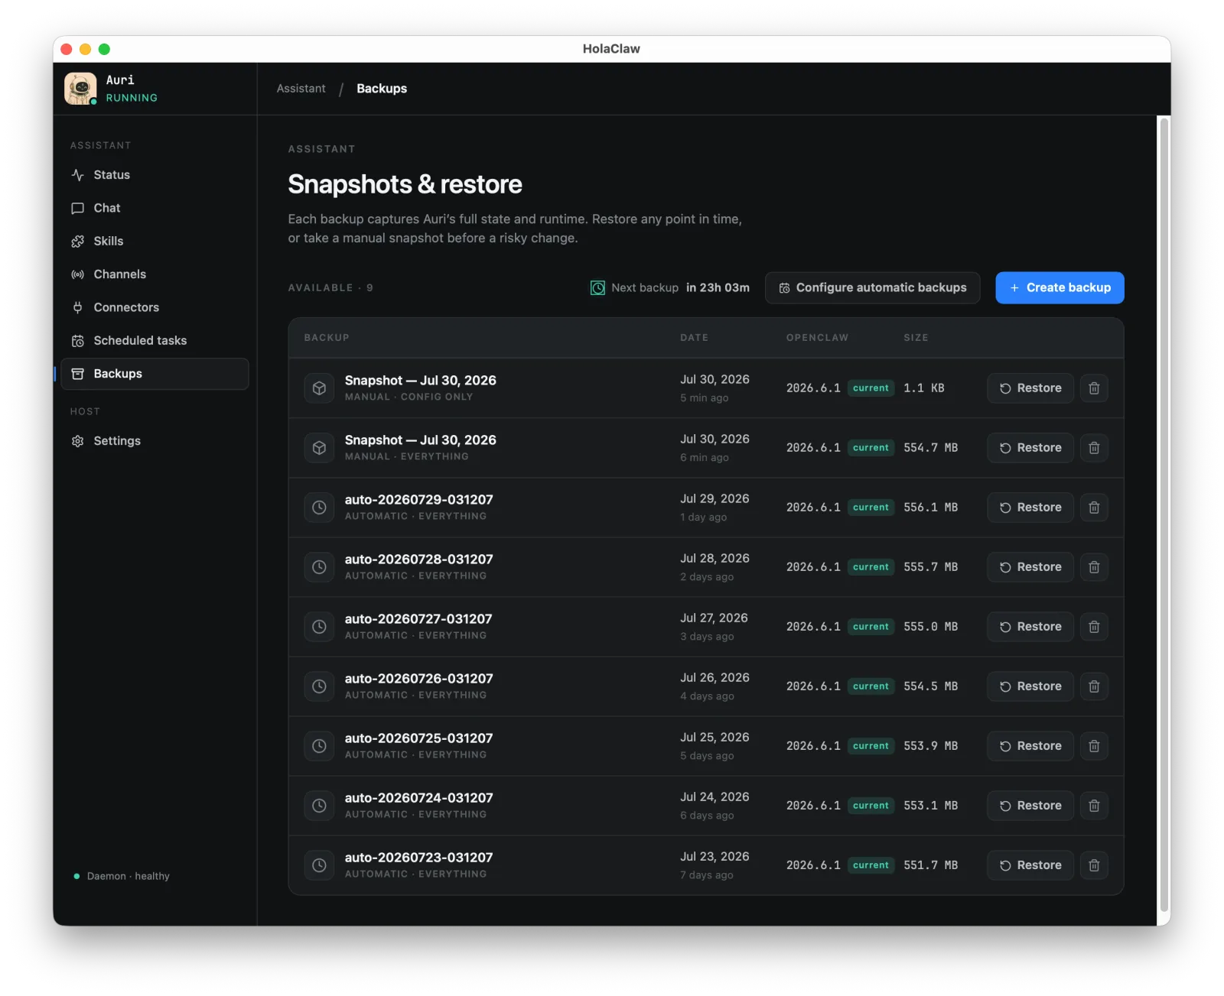
Task: Click the RUNNING status under Auri
Action: click(132, 98)
